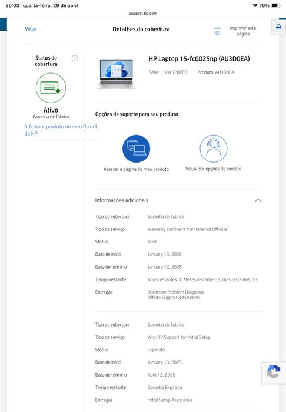This screenshot has width=286, height=412.
Task: Tap the 20:03 clock in status bar
Action: point(12,5)
